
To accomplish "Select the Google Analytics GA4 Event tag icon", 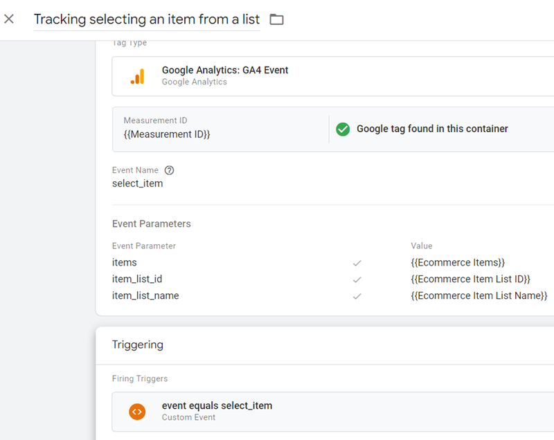I will pyautogui.click(x=137, y=76).
